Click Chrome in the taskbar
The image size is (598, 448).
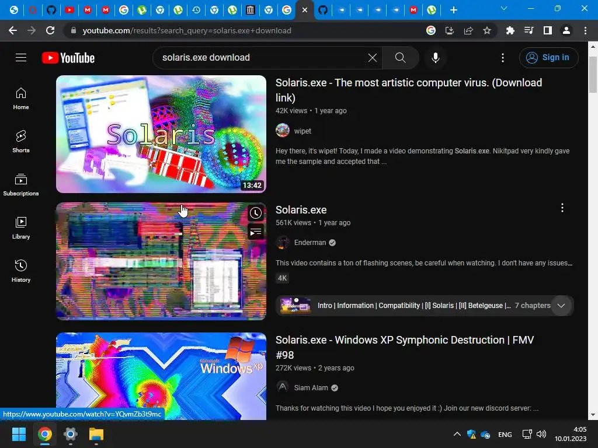(44, 434)
